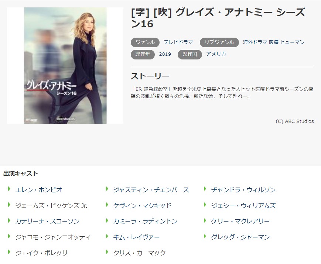Screen dimensions: 321x264
Task: Click the green arrow beside ジェシー・ウィリアムズ
Action: click(205, 205)
